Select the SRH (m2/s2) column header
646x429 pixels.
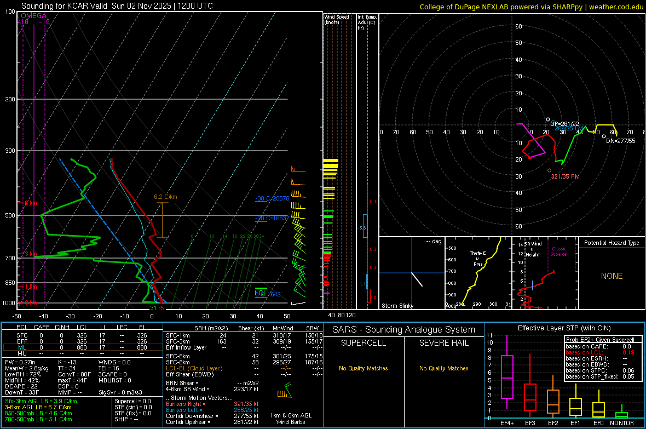pos(211,328)
